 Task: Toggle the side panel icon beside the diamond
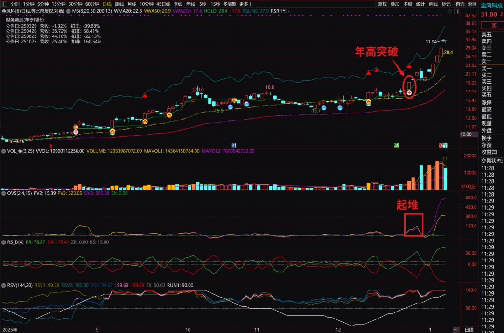click(x=456, y=11)
